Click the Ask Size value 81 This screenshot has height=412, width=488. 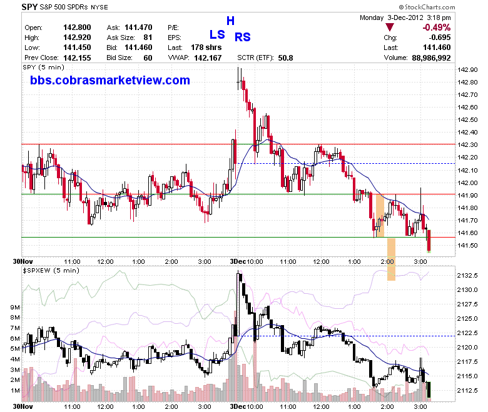point(148,38)
